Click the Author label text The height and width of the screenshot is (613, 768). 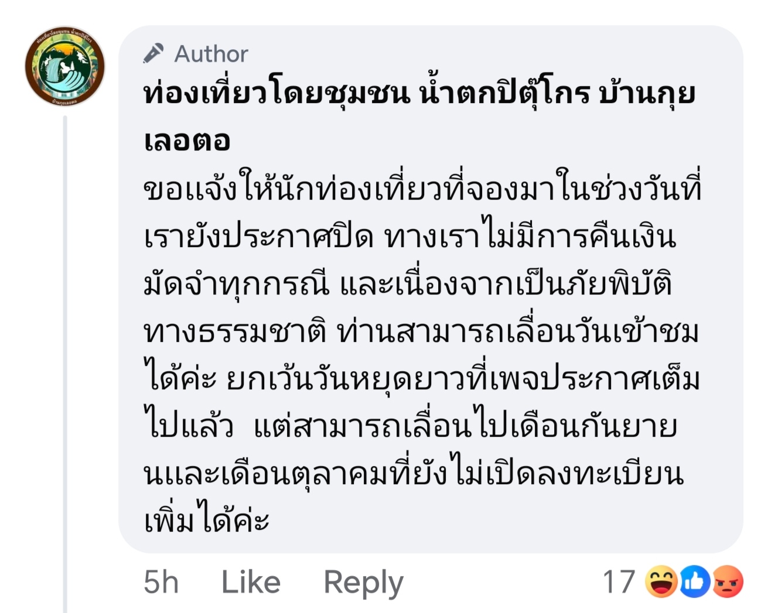[211, 54]
